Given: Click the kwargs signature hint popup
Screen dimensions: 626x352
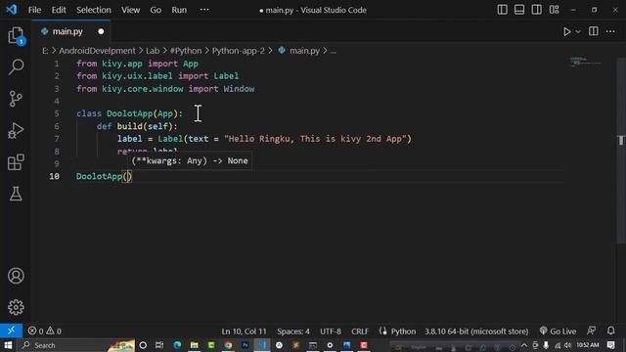Looking at the screenshot, I should 190,160.
